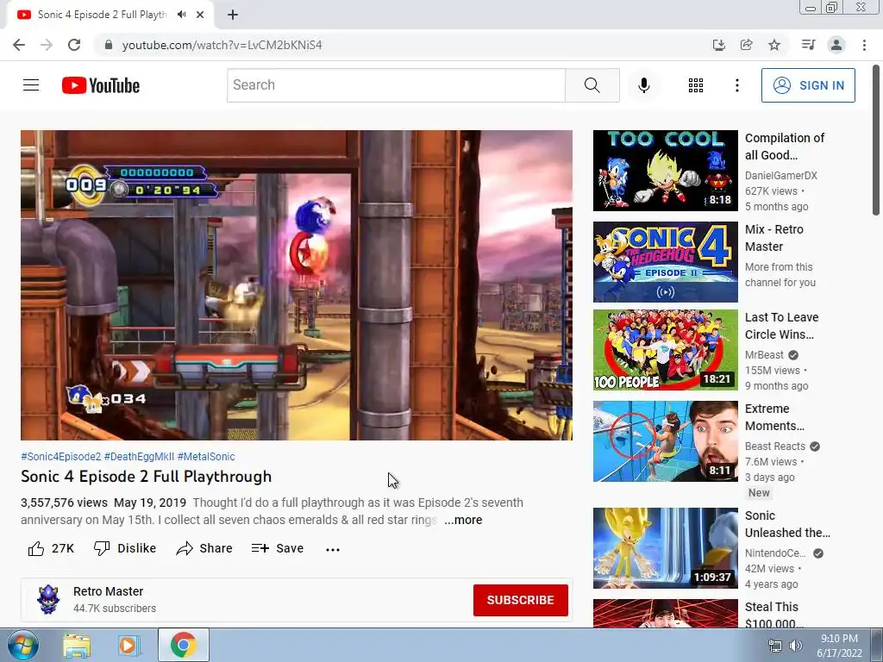This screenshot has height=662, width=883.
Task: Click the install app icon in address bar
Action: click(x=718, y=45)
